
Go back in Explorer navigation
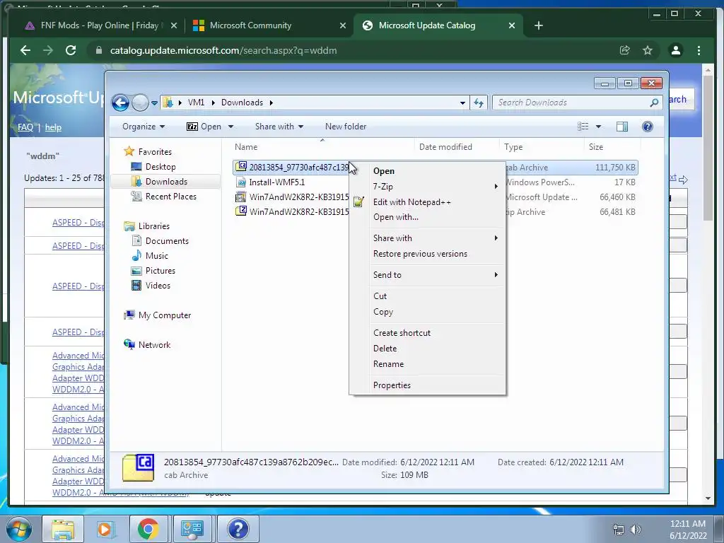tap(120, 103)
